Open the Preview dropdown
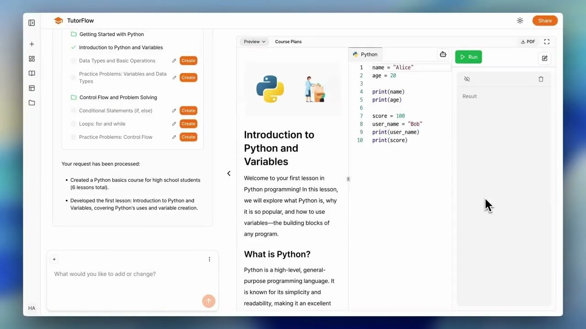 click(254, 42)
